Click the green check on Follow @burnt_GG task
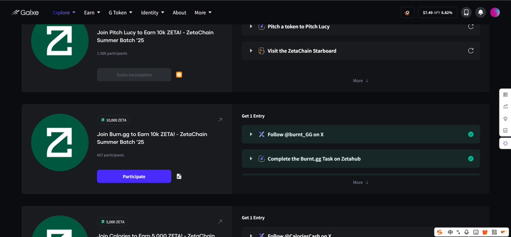The image size is (511, 237). pos(471,134)
